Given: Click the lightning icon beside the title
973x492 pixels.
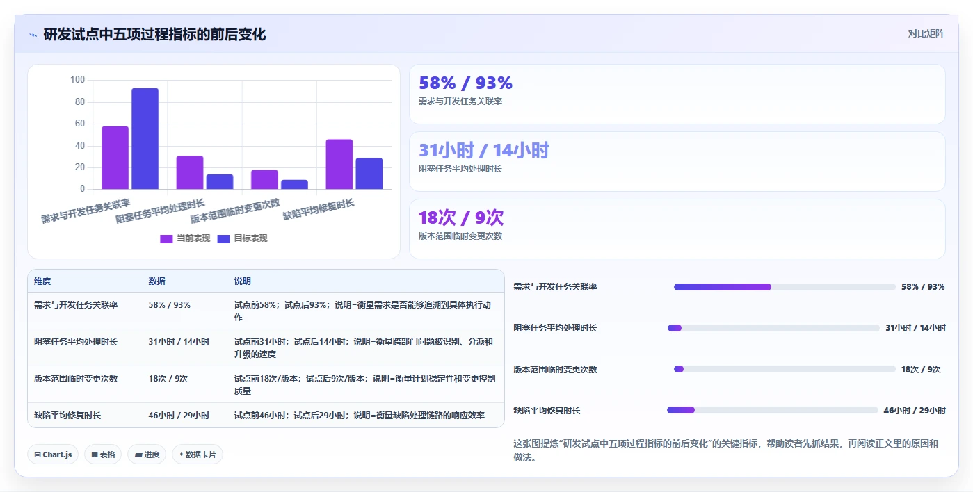Looking at the screenshot, I should pos(33,35).
